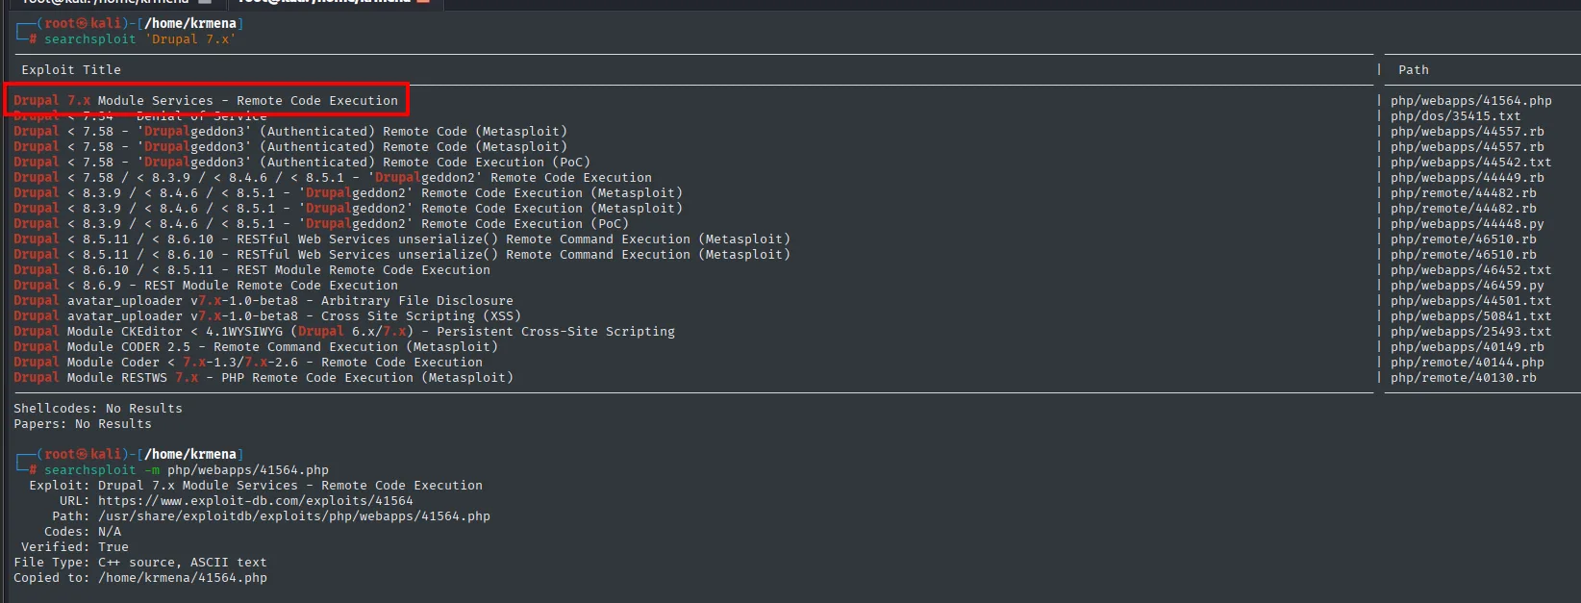Click the Drupalgeddon2 Remote Code Execution (PoC) row
Screen dimensions: 1581x603
pos(321,224)
